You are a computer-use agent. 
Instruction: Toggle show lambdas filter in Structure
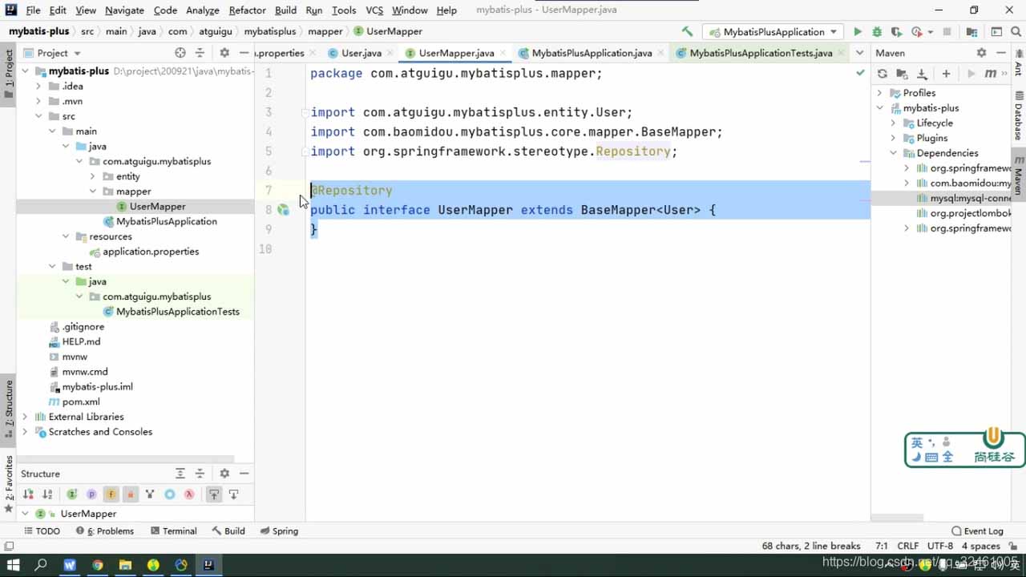(x=189, y=494)
